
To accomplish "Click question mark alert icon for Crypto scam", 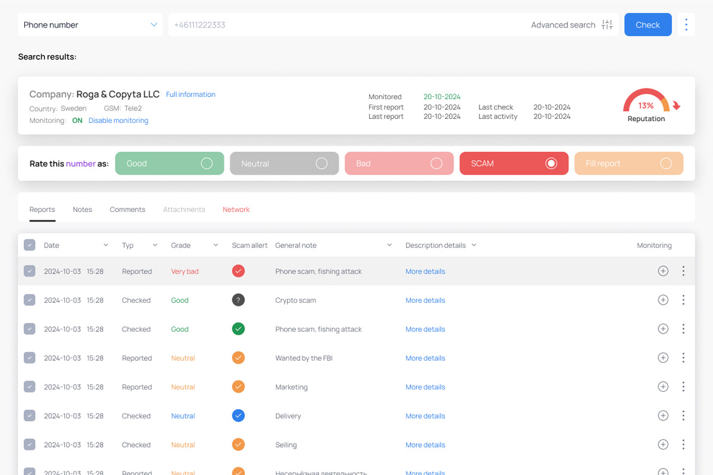I will tap(238, 300).
